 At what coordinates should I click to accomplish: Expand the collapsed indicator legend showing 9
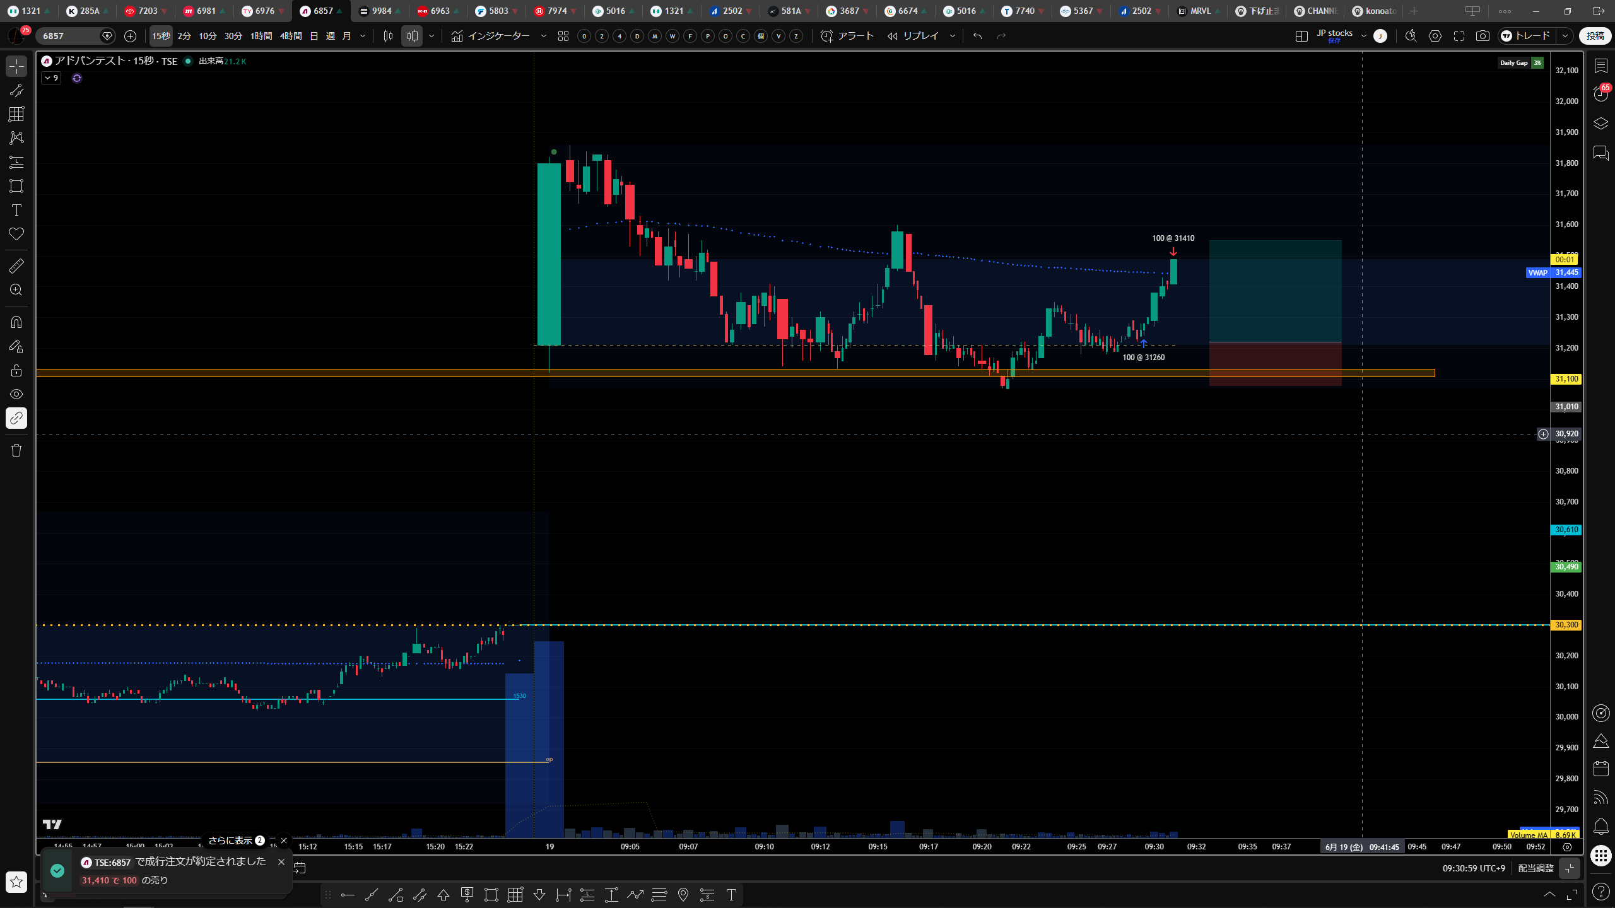[51, 78]
